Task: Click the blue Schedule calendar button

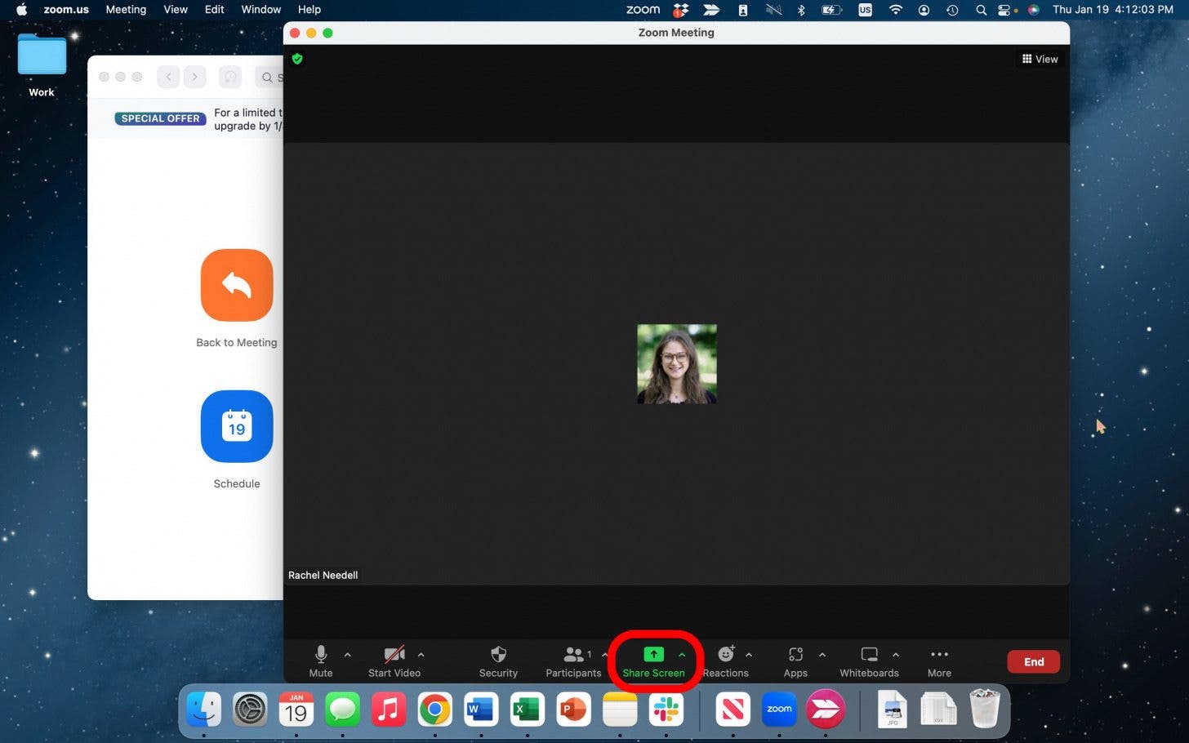Action: click(237, 427)
